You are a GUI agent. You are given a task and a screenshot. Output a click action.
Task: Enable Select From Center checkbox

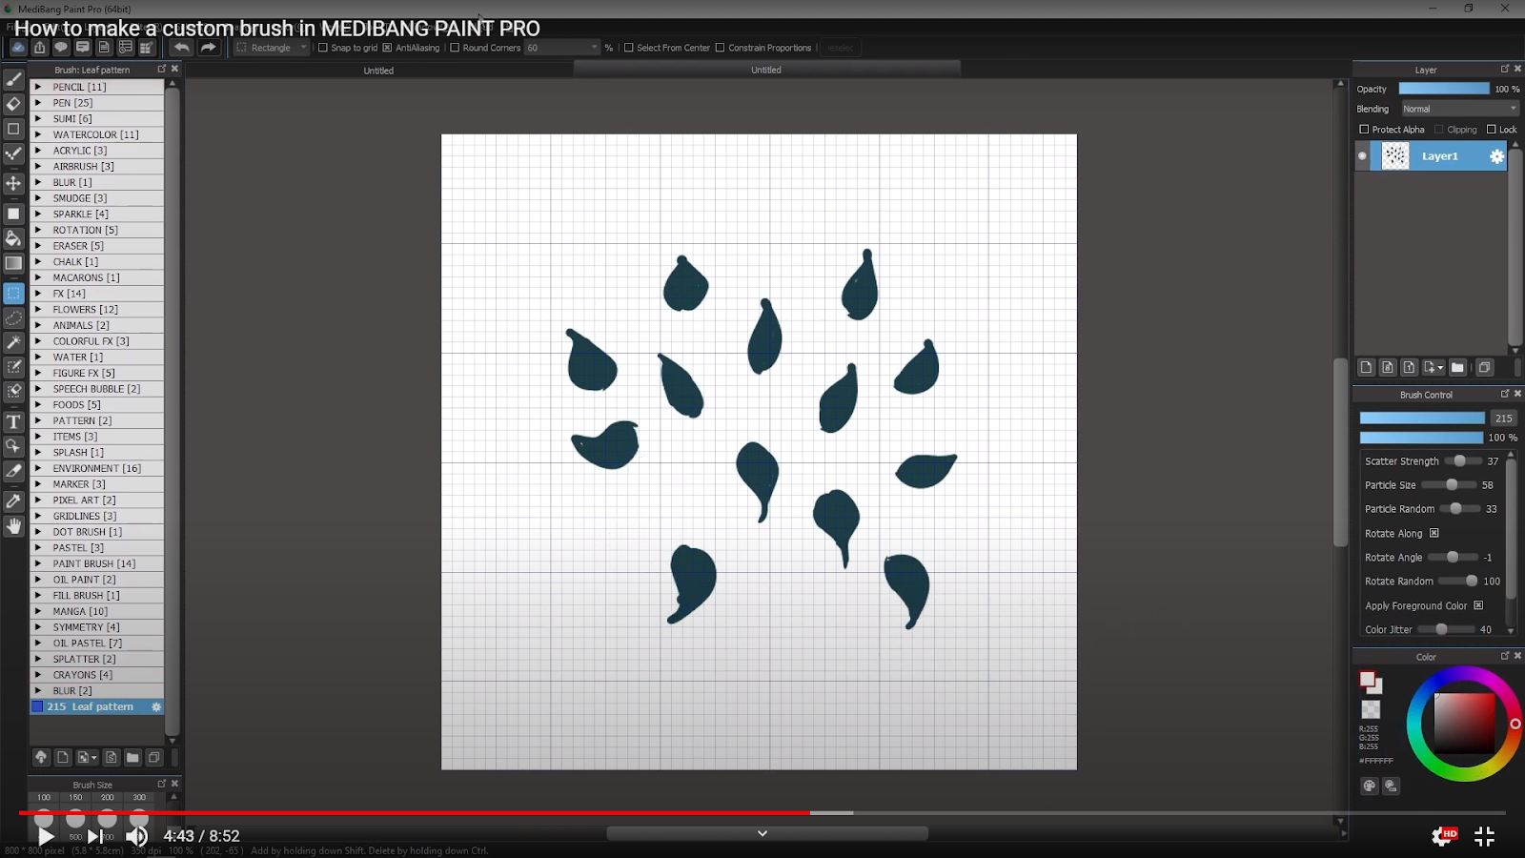click(628, 48)
